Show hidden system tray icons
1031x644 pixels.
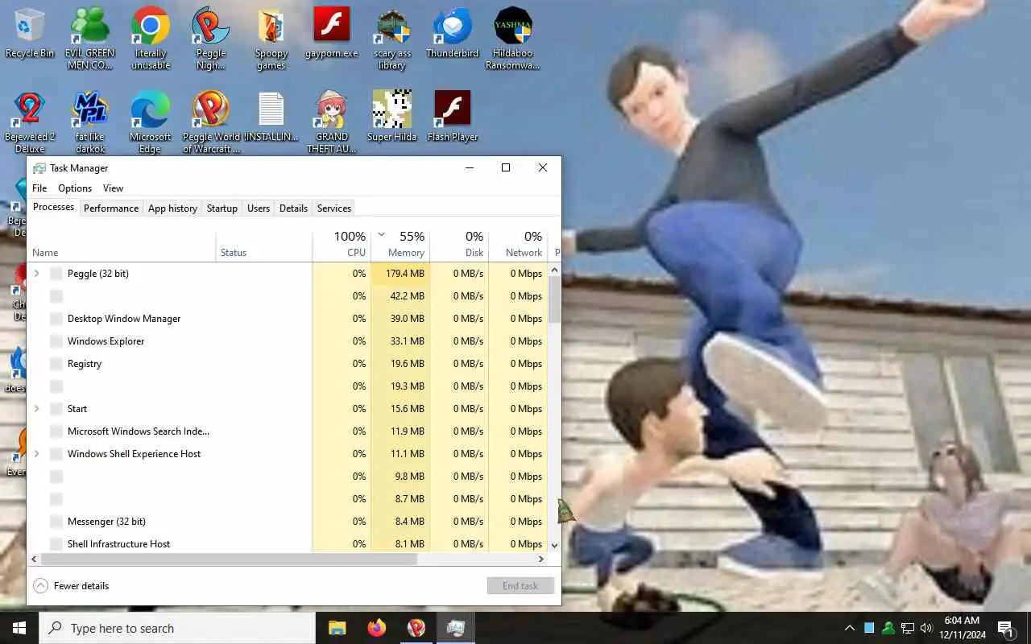tap(849, 628)
